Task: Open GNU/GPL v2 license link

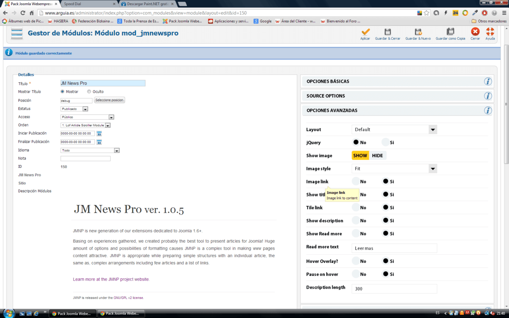Action: [x=128, y=298]
